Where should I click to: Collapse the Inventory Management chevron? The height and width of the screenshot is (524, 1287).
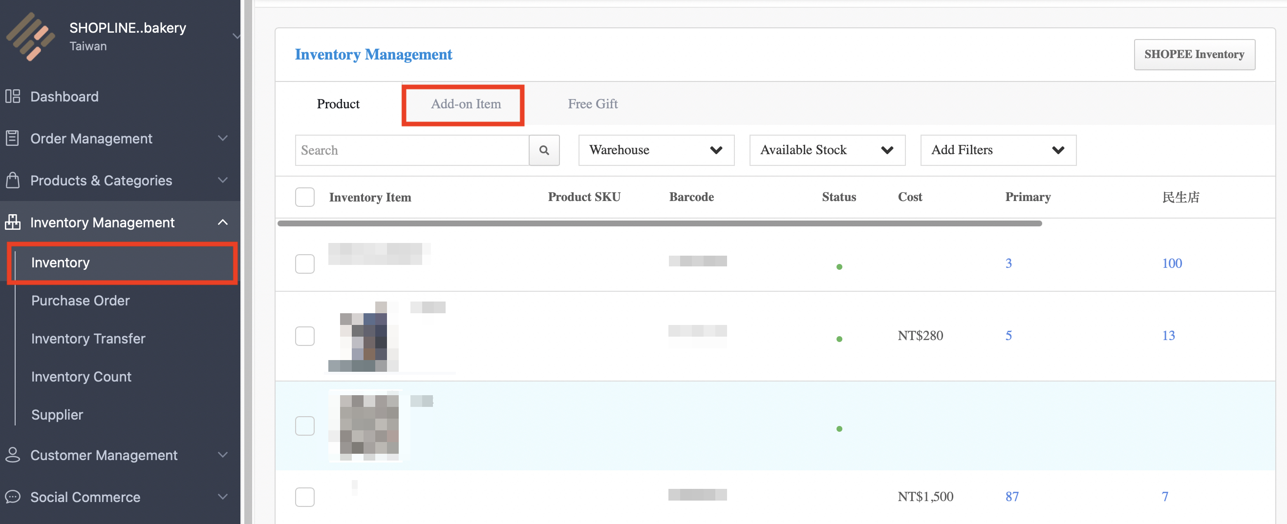(223, 222)
